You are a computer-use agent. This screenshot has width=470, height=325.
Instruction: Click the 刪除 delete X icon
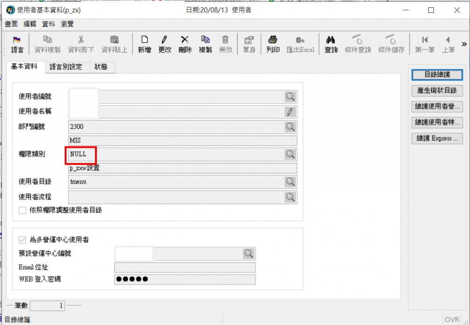point(185,39)
